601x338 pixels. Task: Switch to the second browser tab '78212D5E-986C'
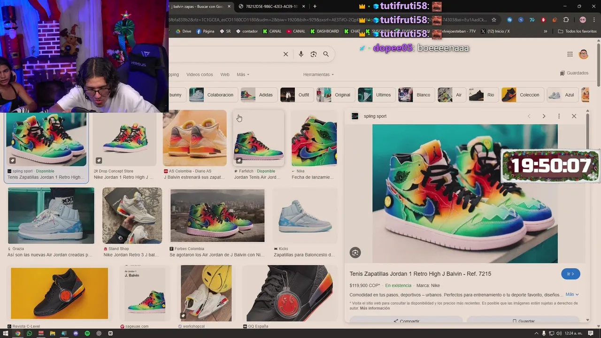pyautogui.click(x=272, y=7)
